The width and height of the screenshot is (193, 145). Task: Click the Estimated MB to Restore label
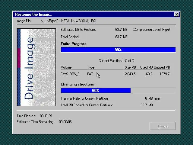point(78,30)
